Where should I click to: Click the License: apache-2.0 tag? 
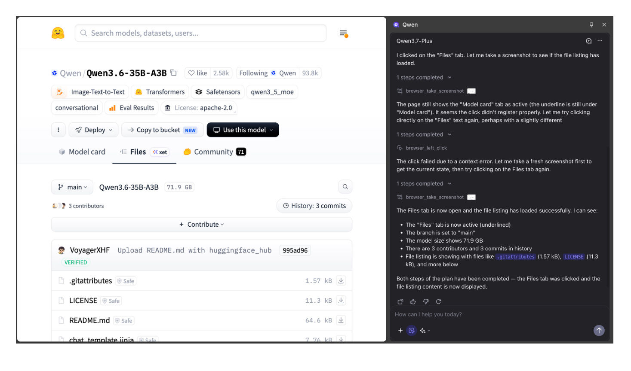[x=199, y=108]
